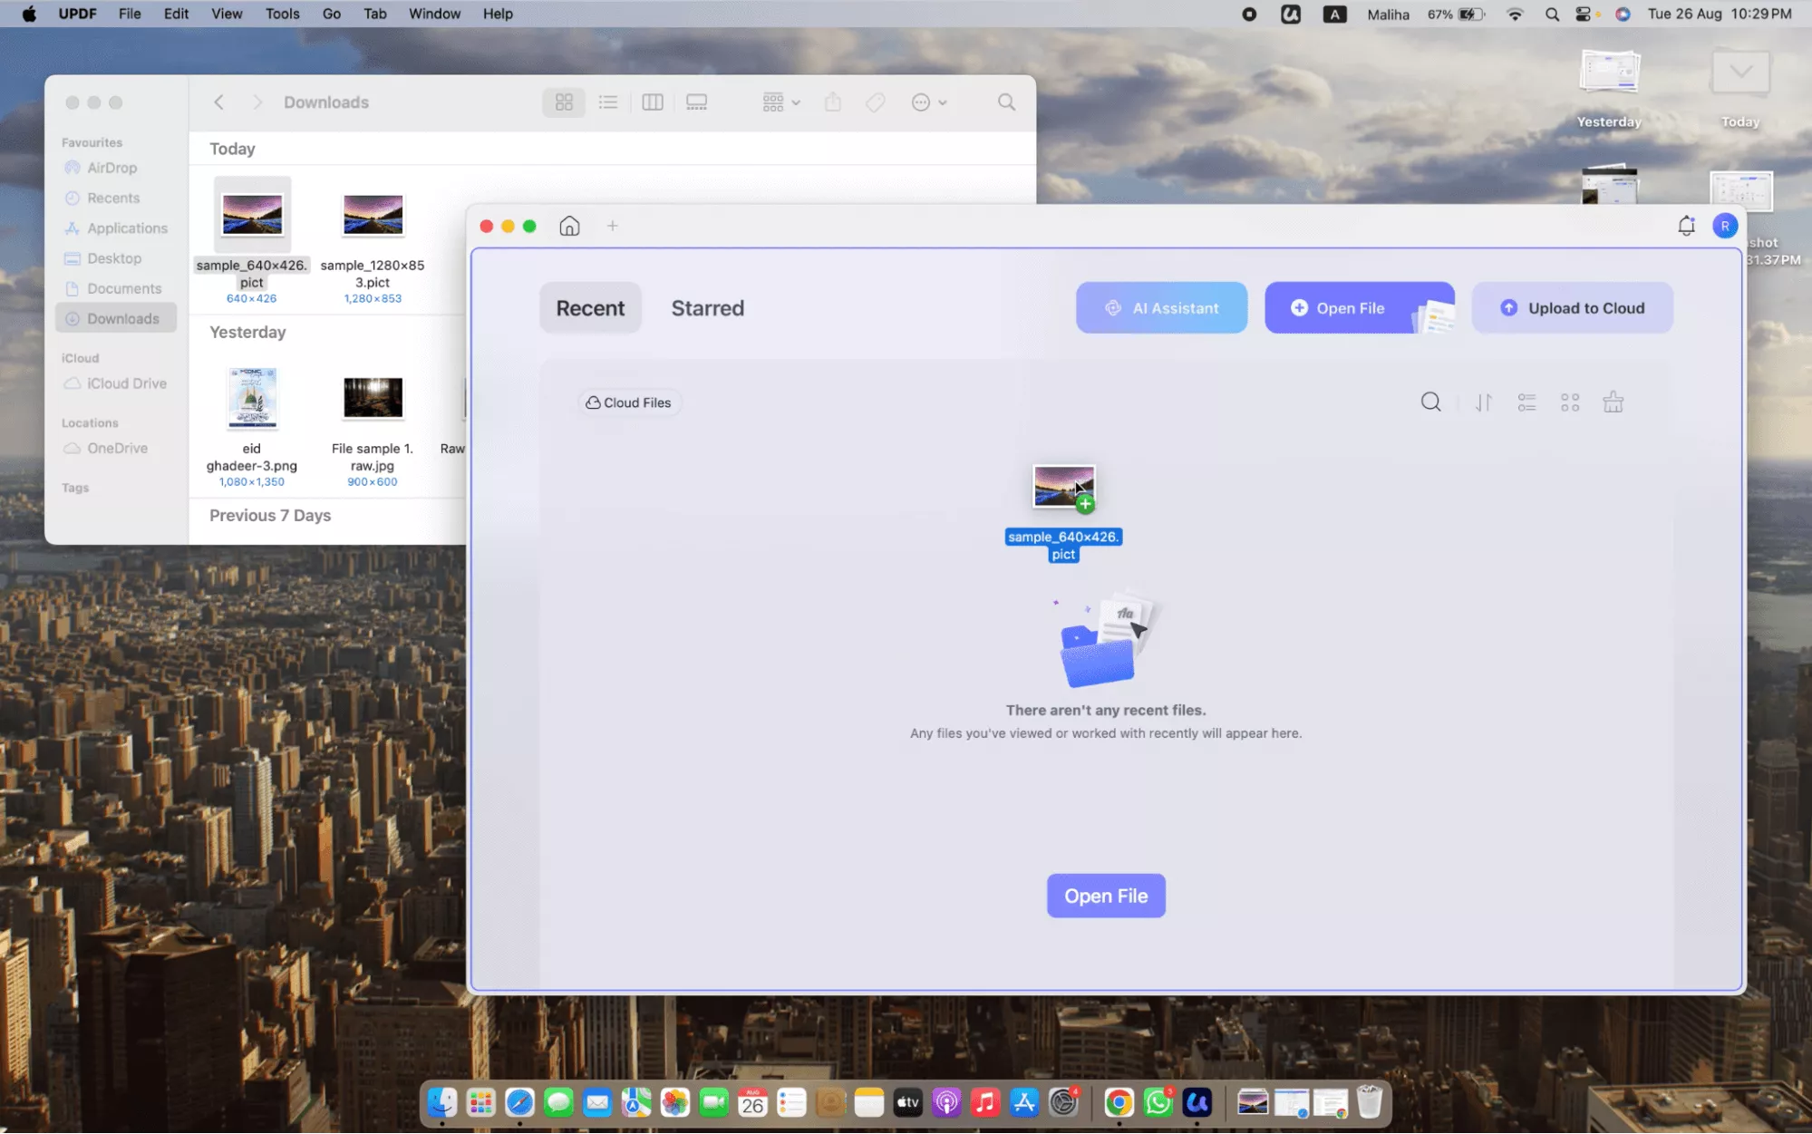1812x1134 pixels.
Task: Switch UPDF file view to grid layout
Action: [x=1570, y=402]
